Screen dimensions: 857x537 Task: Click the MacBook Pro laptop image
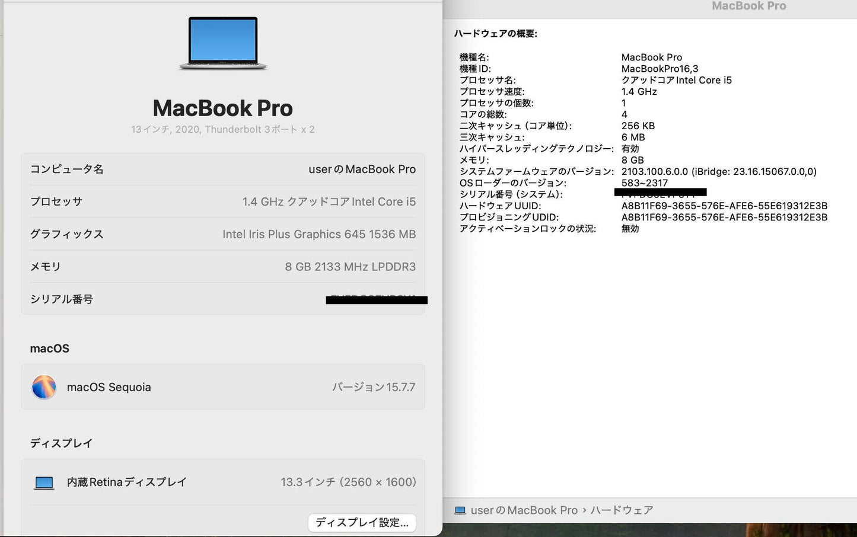coord(223,43)
